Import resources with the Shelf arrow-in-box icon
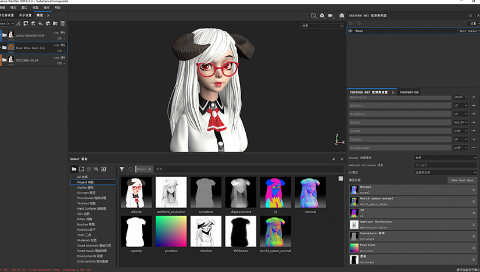Screen dimensions: 480x272 point(103,169)
